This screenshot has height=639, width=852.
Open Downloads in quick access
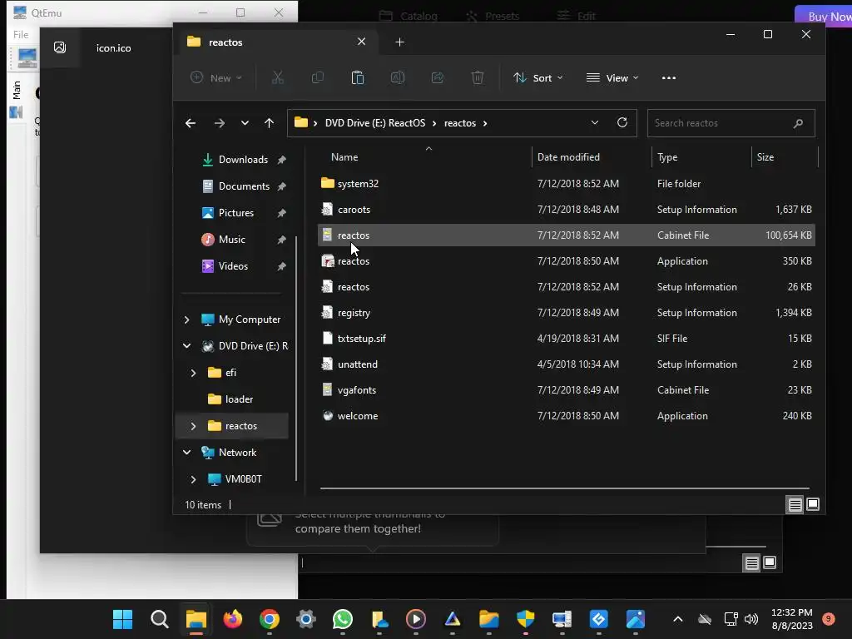coord(243,160)
